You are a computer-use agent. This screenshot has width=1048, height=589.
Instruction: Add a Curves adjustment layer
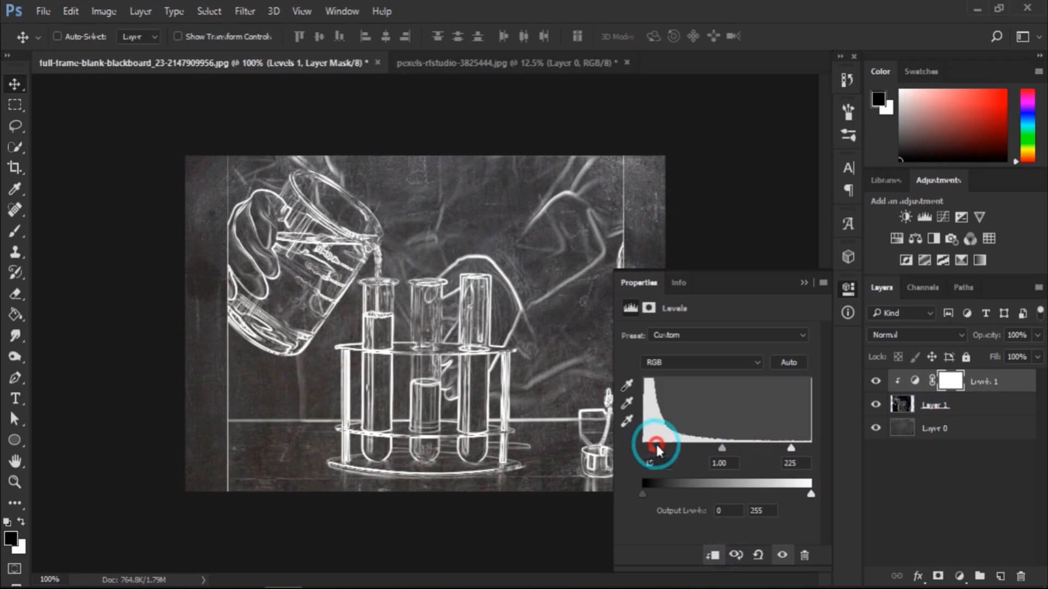(x=943, y=217)
